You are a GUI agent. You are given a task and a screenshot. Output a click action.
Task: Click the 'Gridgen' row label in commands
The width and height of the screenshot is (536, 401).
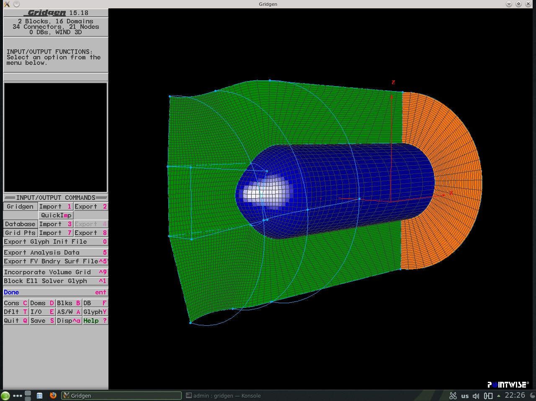pyautogui.click(x=21, y=207)
